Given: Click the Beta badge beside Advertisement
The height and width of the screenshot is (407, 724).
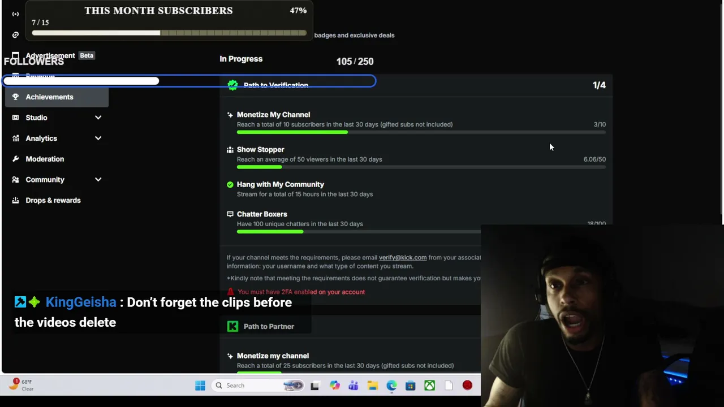Looking at the screenshot, I should 87,55.
